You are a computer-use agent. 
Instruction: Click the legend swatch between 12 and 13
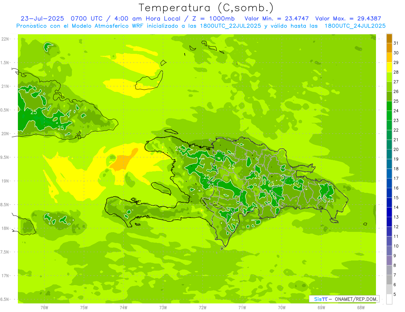(389, 222)
